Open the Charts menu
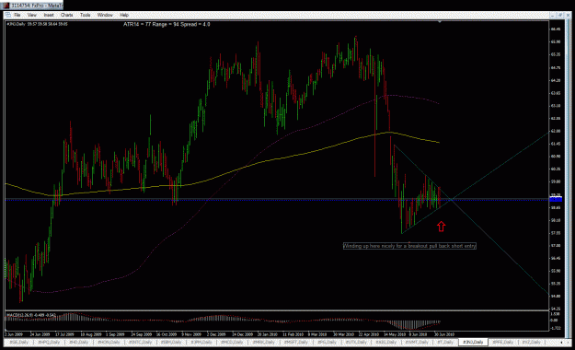 point(67,15)
